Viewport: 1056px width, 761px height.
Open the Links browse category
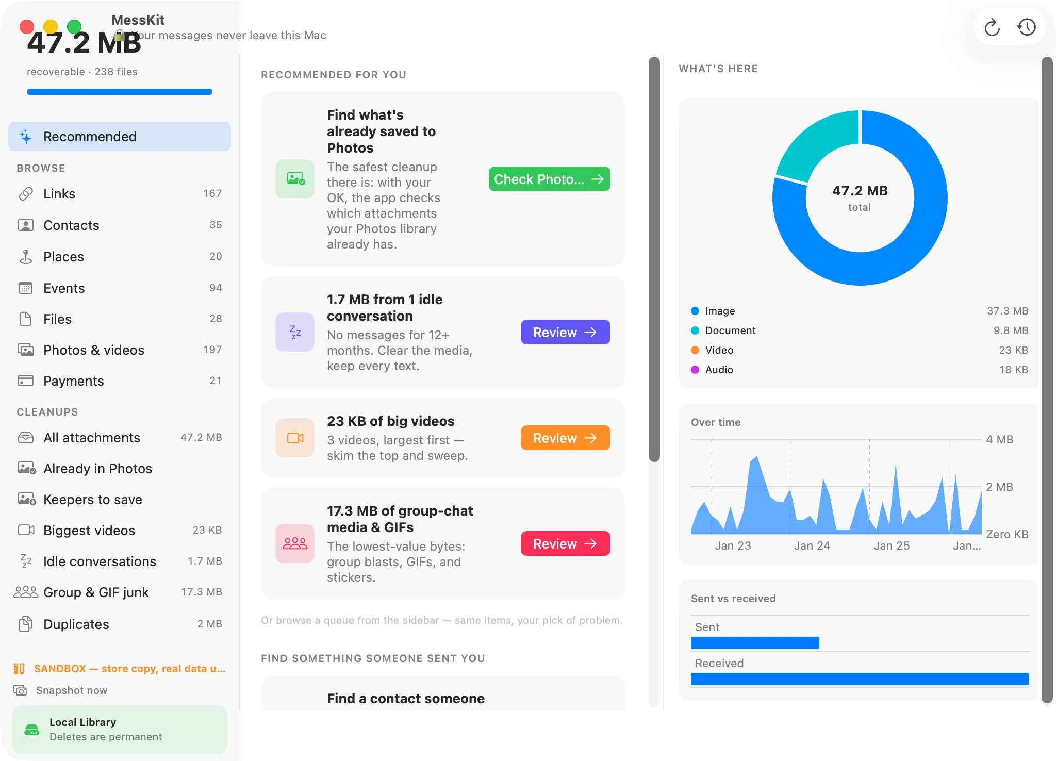(x=120, y=194)
